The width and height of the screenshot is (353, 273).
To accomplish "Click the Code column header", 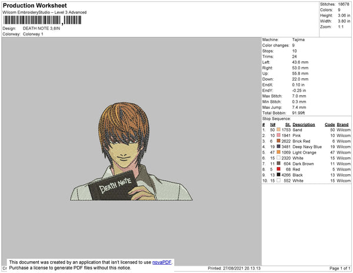I will (x=330, y=125).
